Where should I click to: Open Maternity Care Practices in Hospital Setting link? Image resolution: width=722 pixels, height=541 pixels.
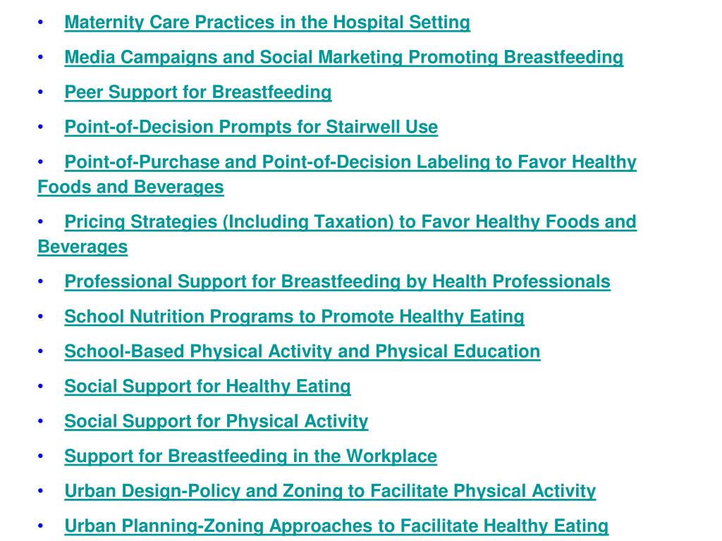[x=267, y=22]
